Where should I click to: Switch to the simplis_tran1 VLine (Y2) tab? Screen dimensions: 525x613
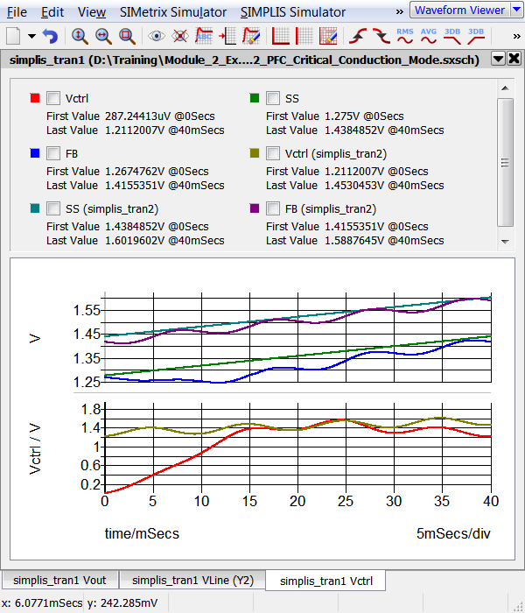pos(192,580)
